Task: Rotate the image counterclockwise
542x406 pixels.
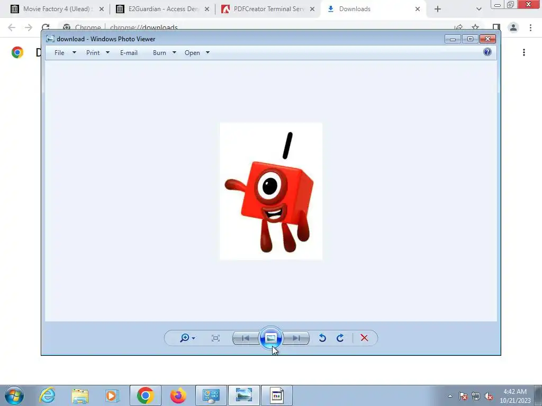Action: pos(322,338)
